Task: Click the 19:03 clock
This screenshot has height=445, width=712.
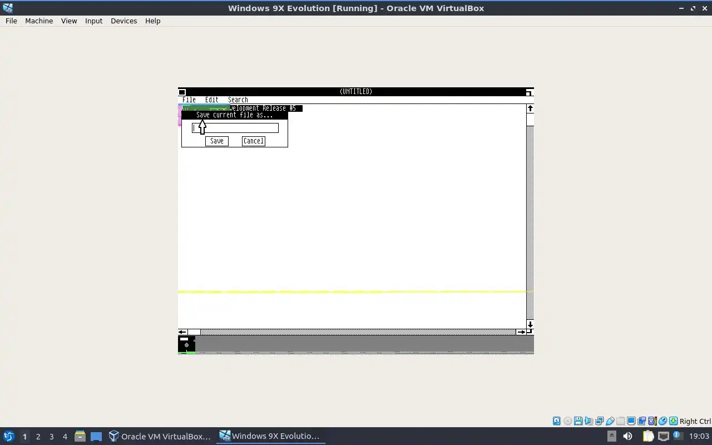Action: click(699, 436)
